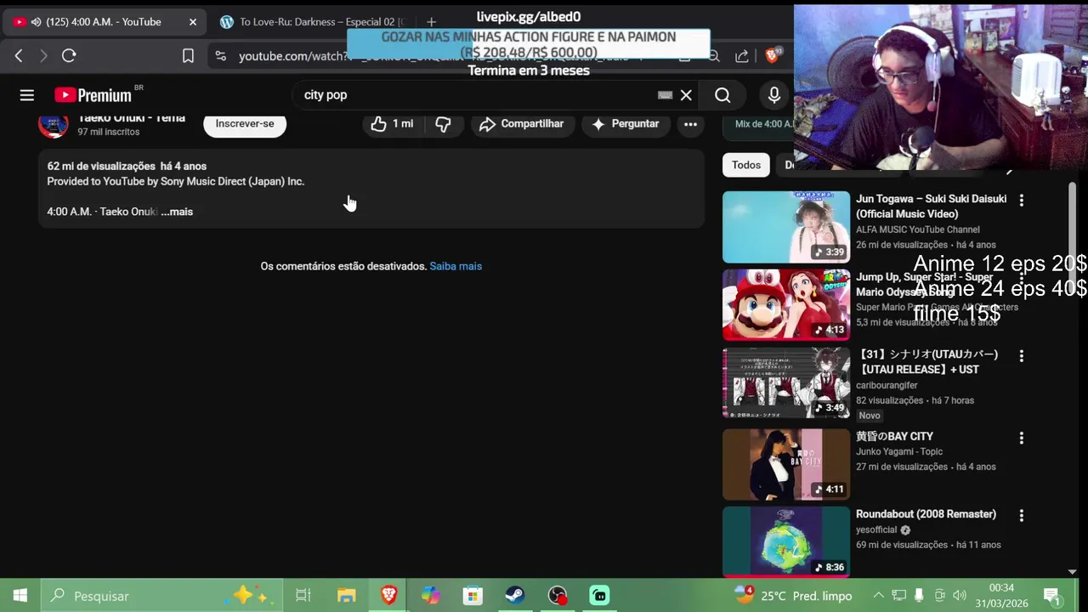Screen dimensions: 1088x612
Task: Open Steam from the taskbar
Action: click(x=515, y=596)
